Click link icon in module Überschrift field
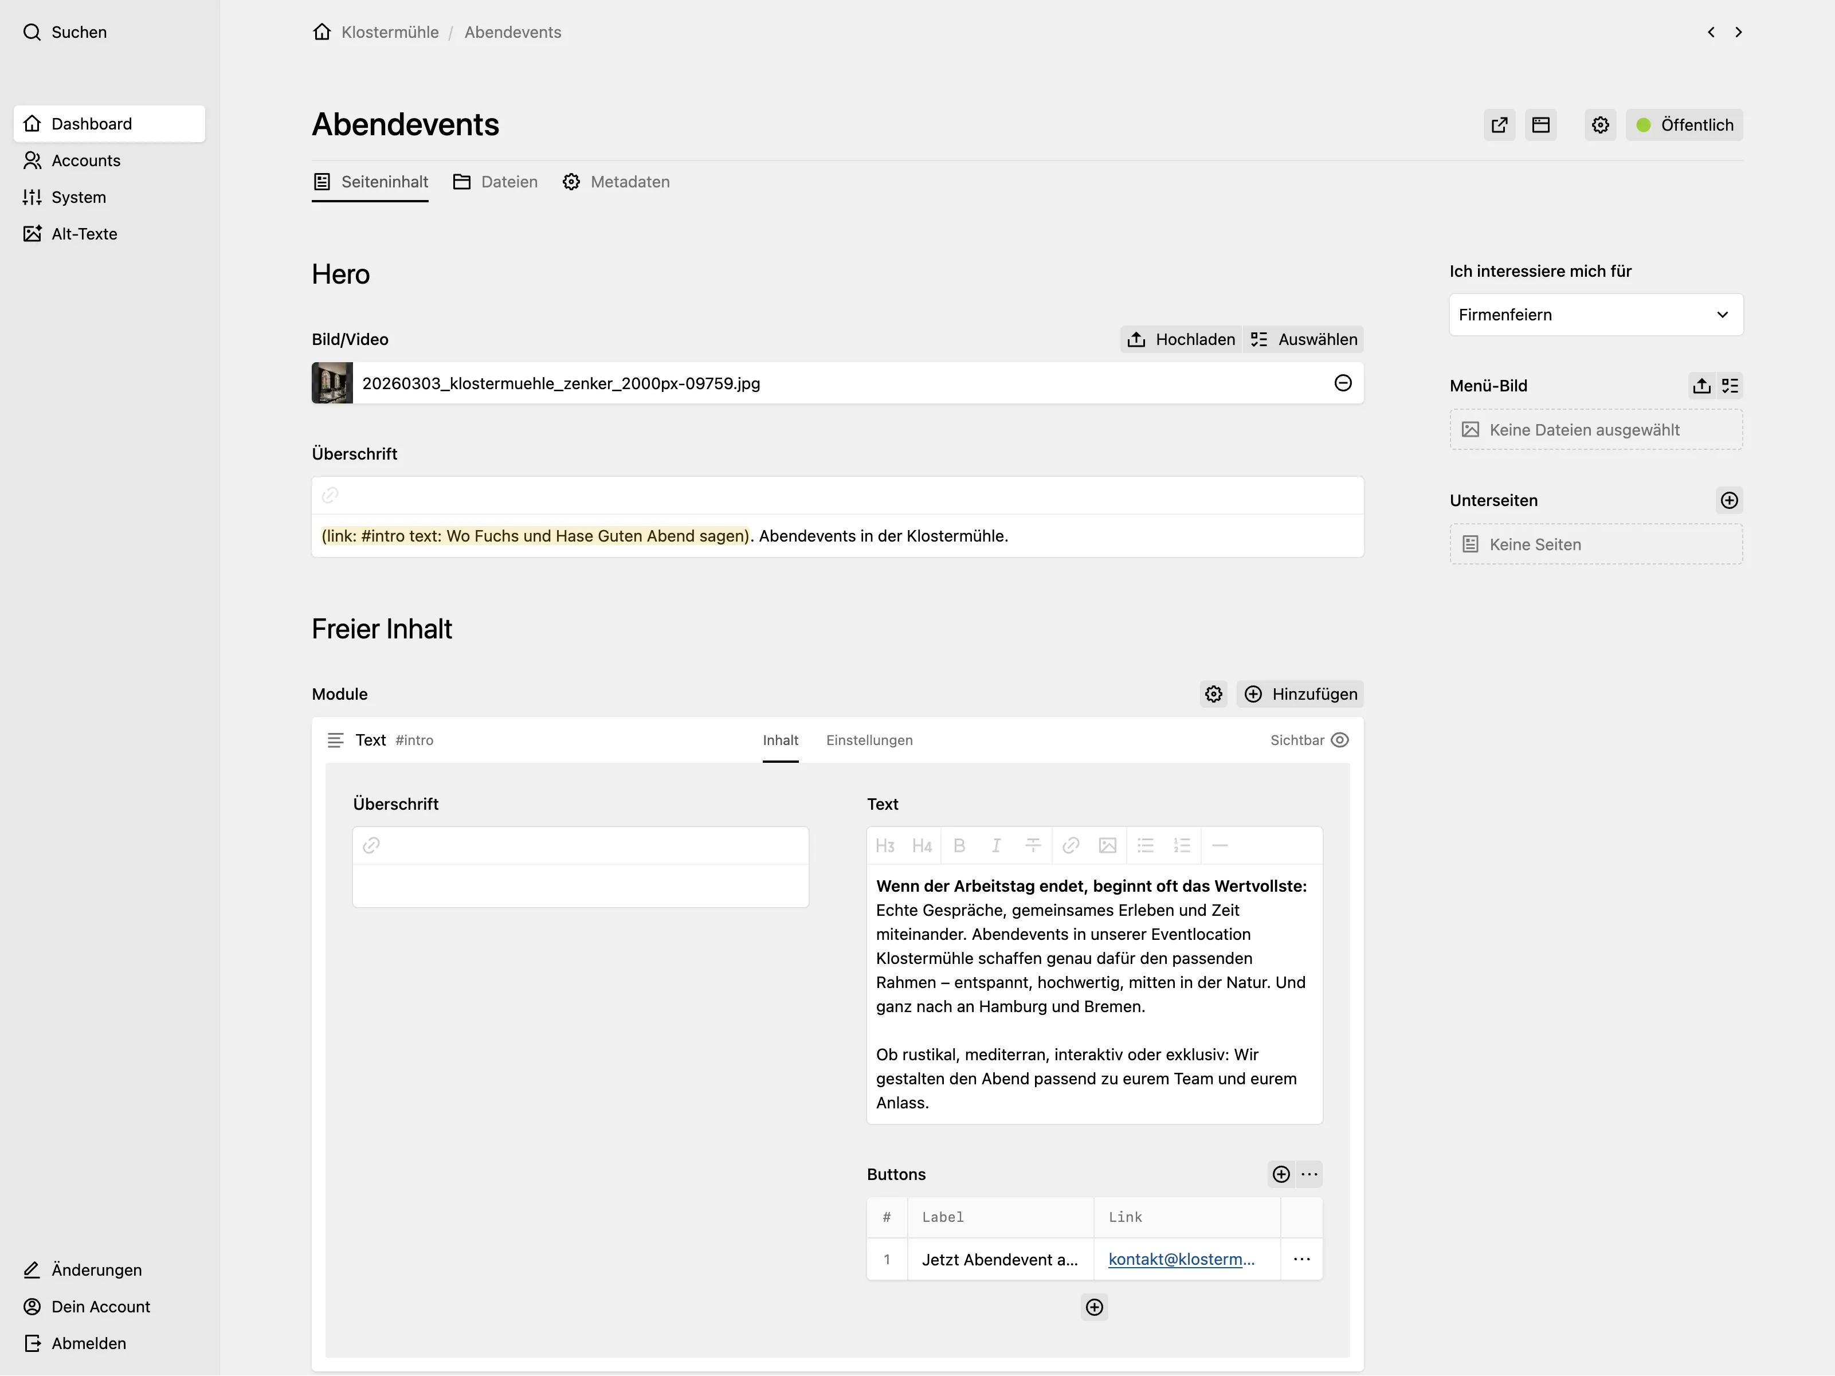1835x1376 pixels. click(372, 845)
